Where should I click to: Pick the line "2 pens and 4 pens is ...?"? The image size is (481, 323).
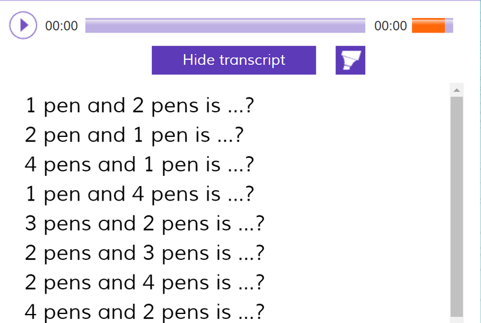[144, 282]
